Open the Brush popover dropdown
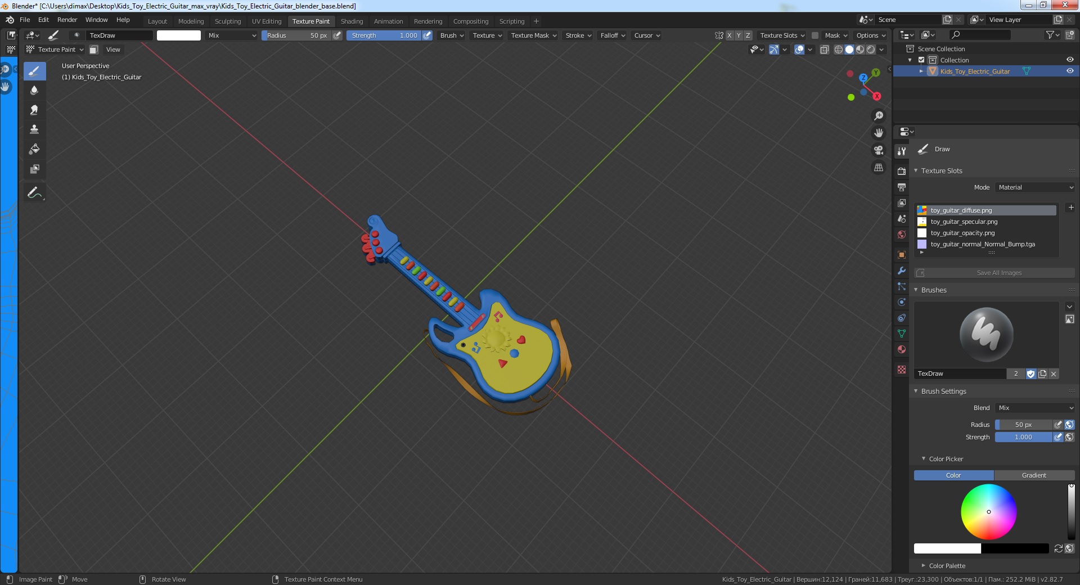 (452, 35)
